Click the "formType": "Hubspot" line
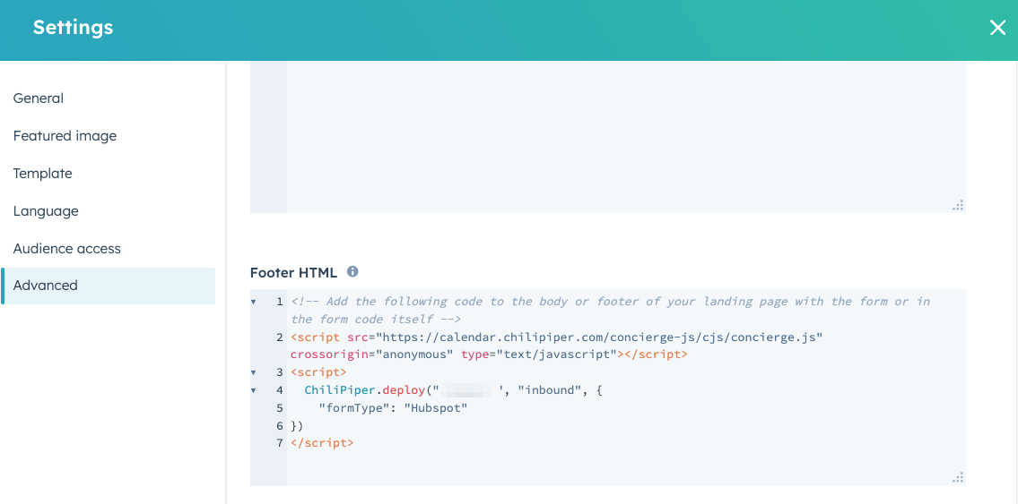 click(x=393, y=408)
